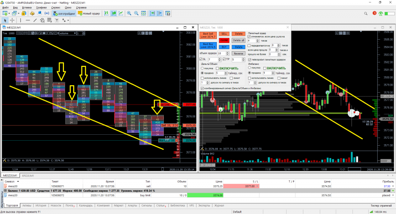Screen dimensions: 396x214
Task: Expand new chart icon dropdown arrow
Action: tap(9, 13)
